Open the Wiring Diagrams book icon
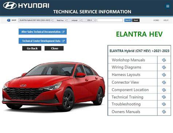173x133 pixels. click(x=164, y=67)
